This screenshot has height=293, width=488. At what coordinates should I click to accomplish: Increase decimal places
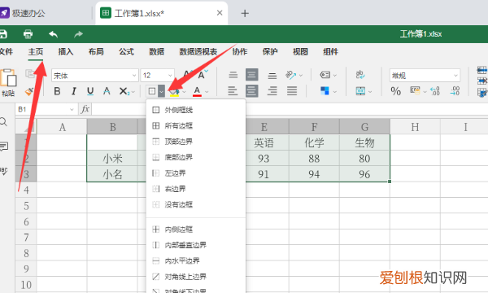[455, 91]
